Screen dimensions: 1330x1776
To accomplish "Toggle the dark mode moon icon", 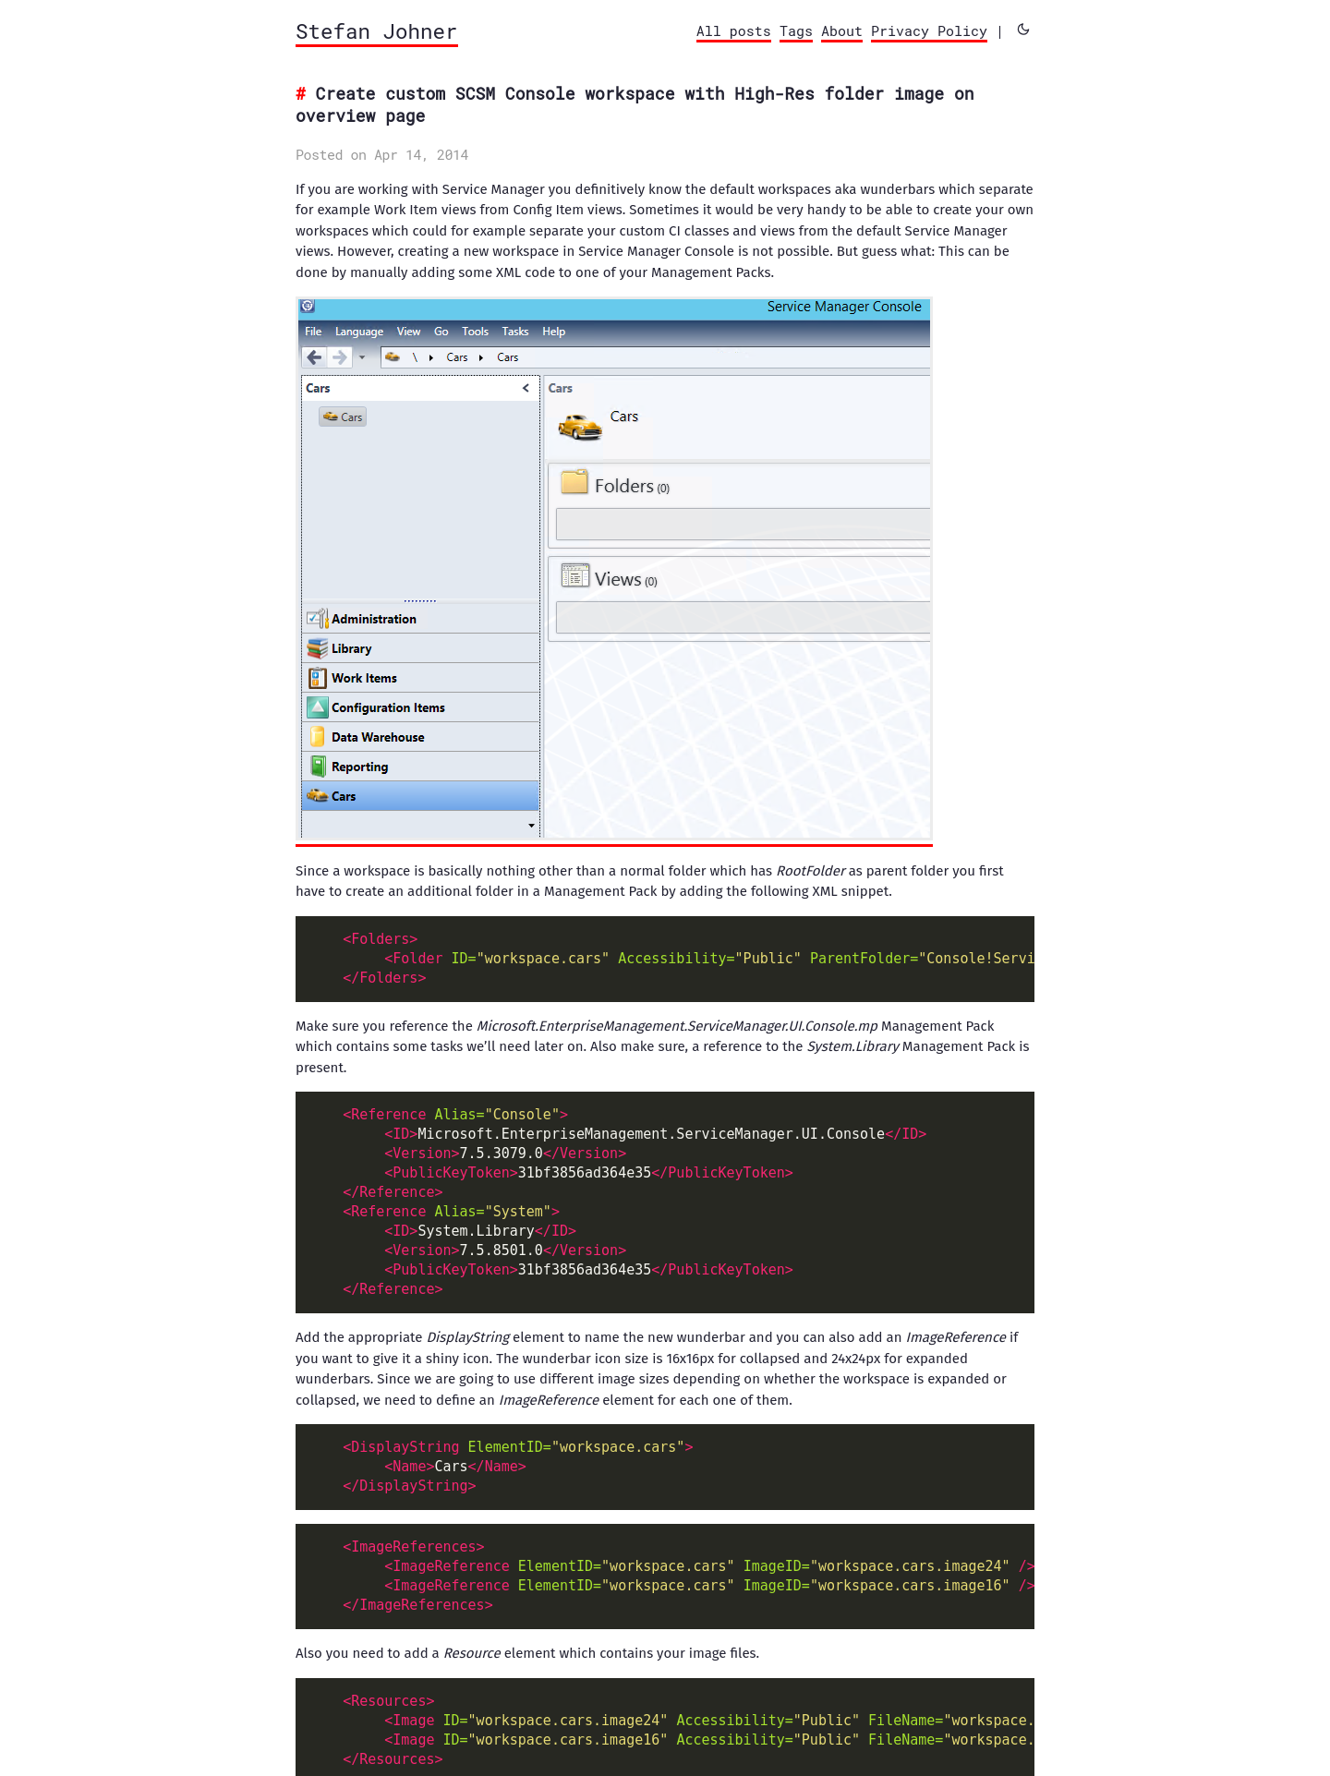I will [1023, 30].
